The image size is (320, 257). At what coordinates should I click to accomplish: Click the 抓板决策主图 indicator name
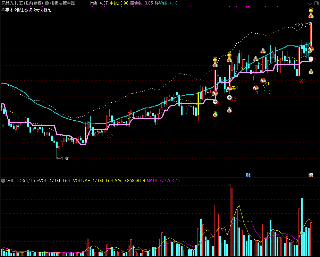pyautogui.click(x=63, y=3)
